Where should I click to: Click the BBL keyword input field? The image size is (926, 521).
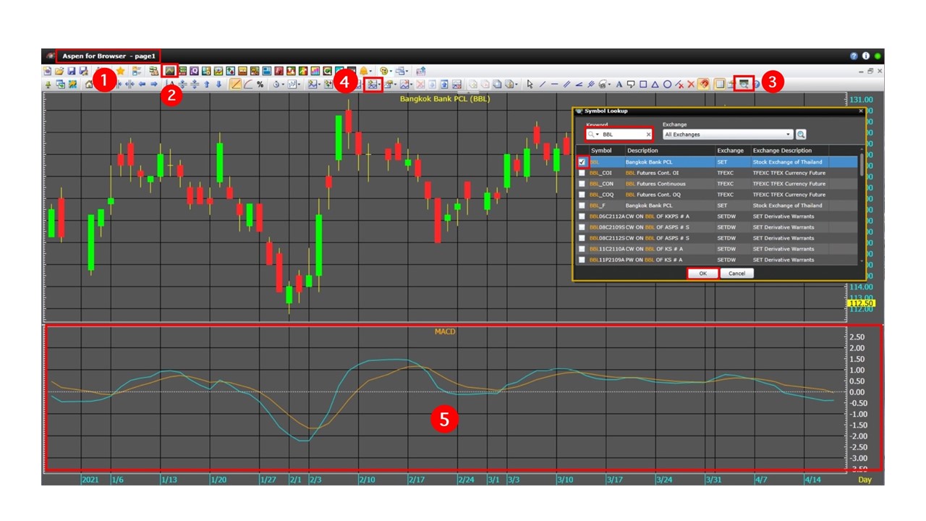[x=619, y=134]
